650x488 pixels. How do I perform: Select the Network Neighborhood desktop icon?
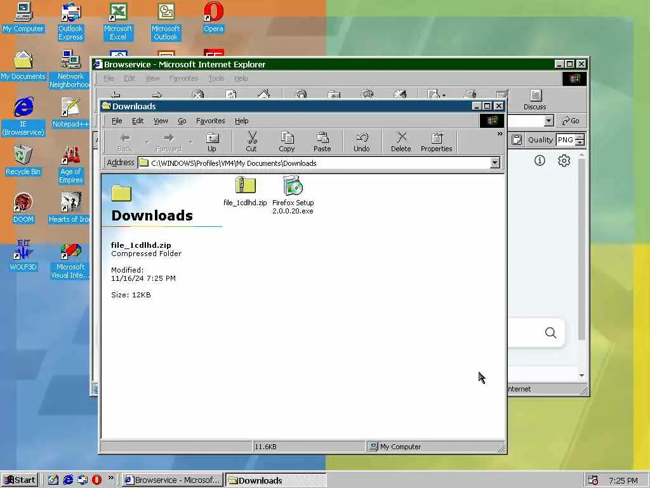click(x=70, y=69)
